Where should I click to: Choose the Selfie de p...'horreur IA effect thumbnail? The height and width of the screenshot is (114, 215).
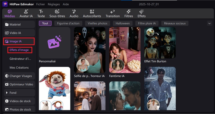click(90, 50)
